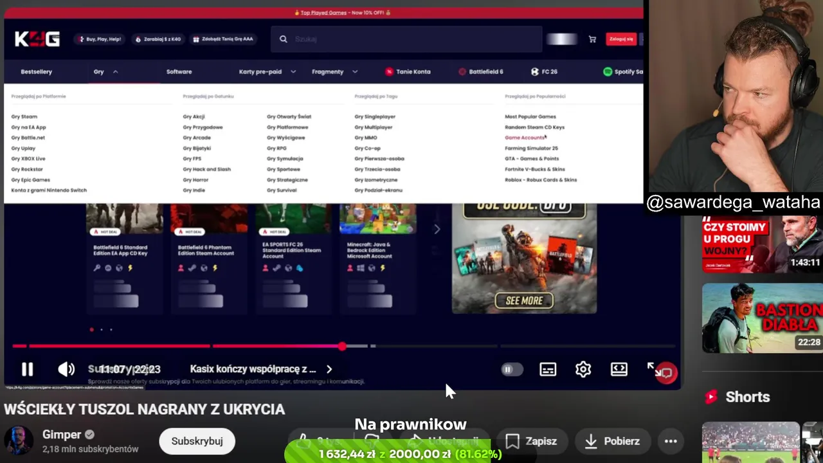Open the Gry na EA App link

pos(28,127)
